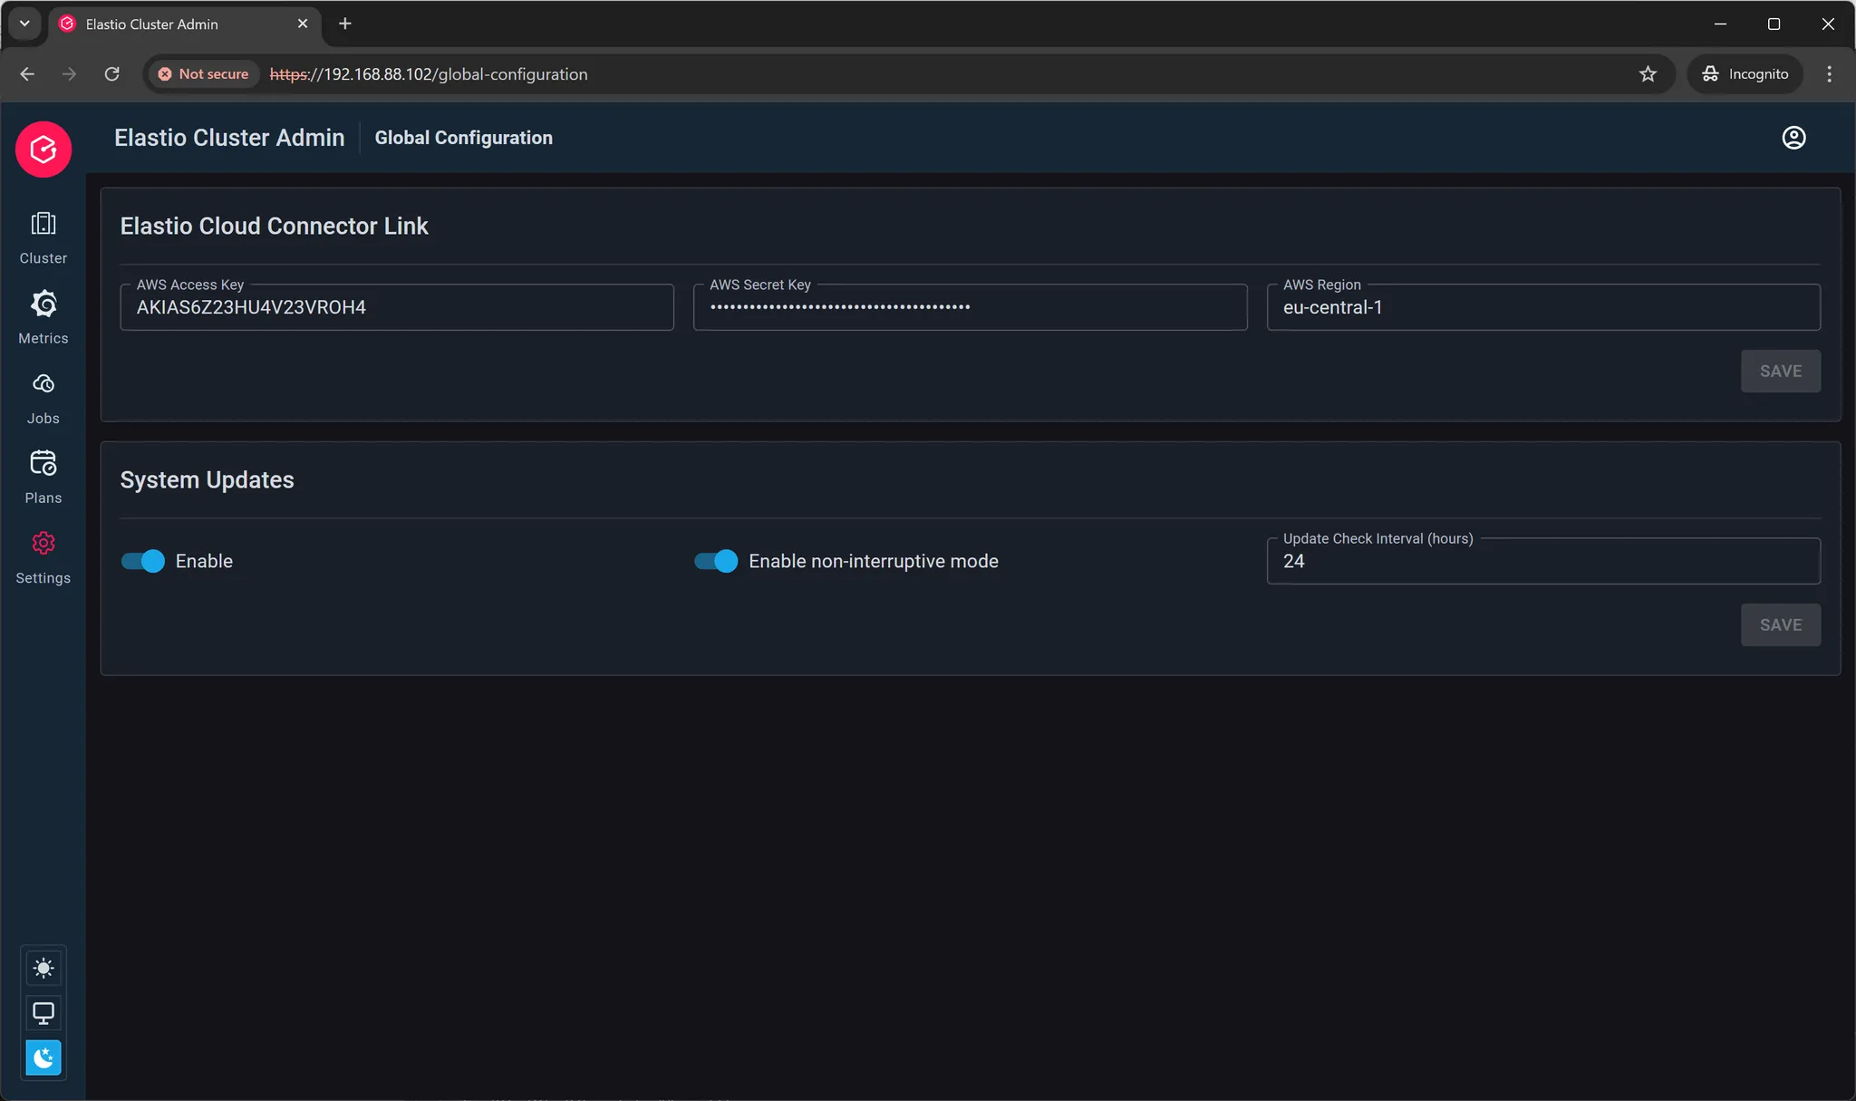Image resolution: width=1856 pixels, height=1101 pixels.
Task: Select Settings in the sidebar
Action: [x=43, y=557]
